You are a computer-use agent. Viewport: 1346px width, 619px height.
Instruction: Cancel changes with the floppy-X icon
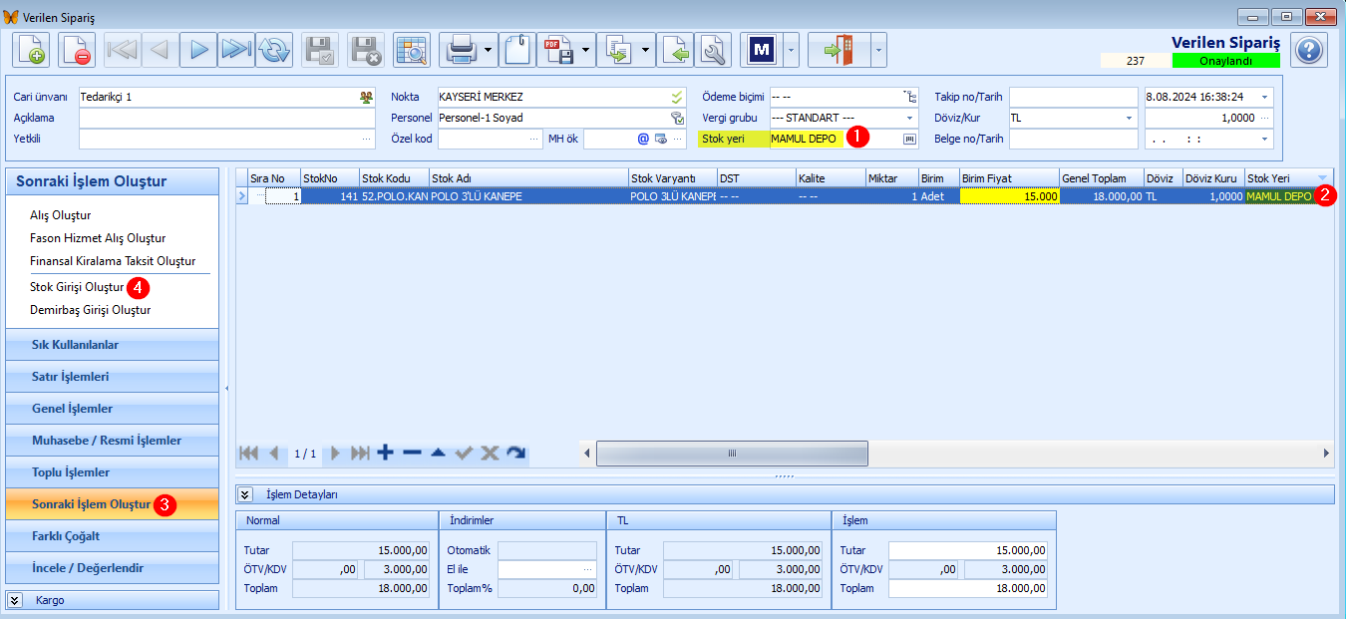[366, 50]
